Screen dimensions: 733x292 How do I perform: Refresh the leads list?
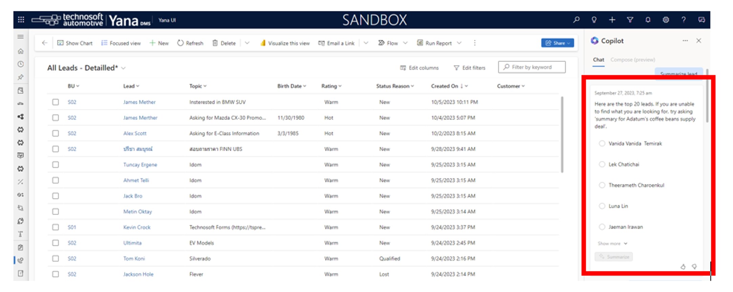coord(190,43)
